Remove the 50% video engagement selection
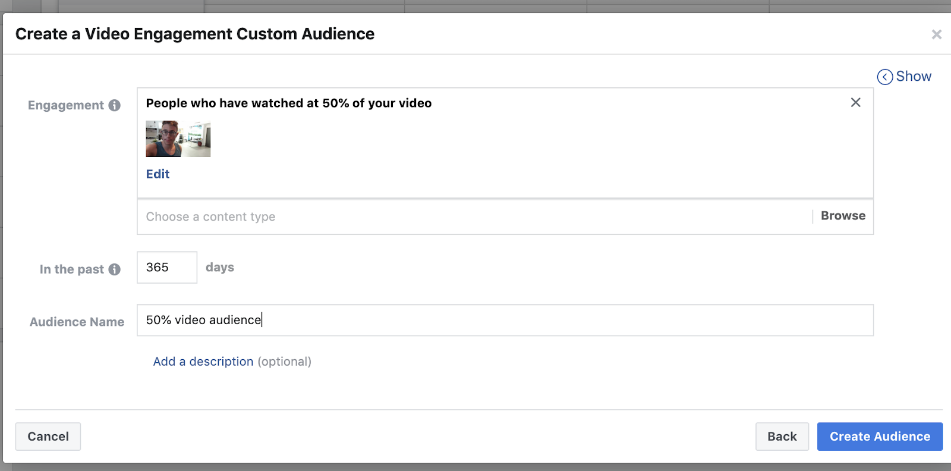951x471 pixels. (855, 102)
